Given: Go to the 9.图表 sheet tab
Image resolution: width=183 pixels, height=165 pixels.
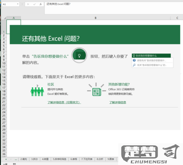Looking at the screenshot, I should (x=111, y=159).
